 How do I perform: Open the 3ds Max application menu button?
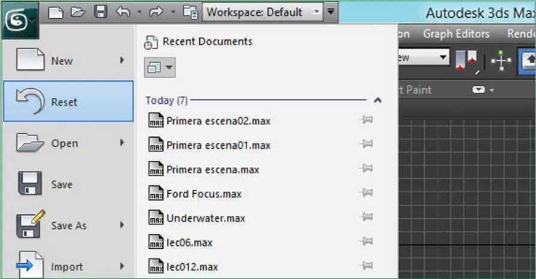point(20,20)
